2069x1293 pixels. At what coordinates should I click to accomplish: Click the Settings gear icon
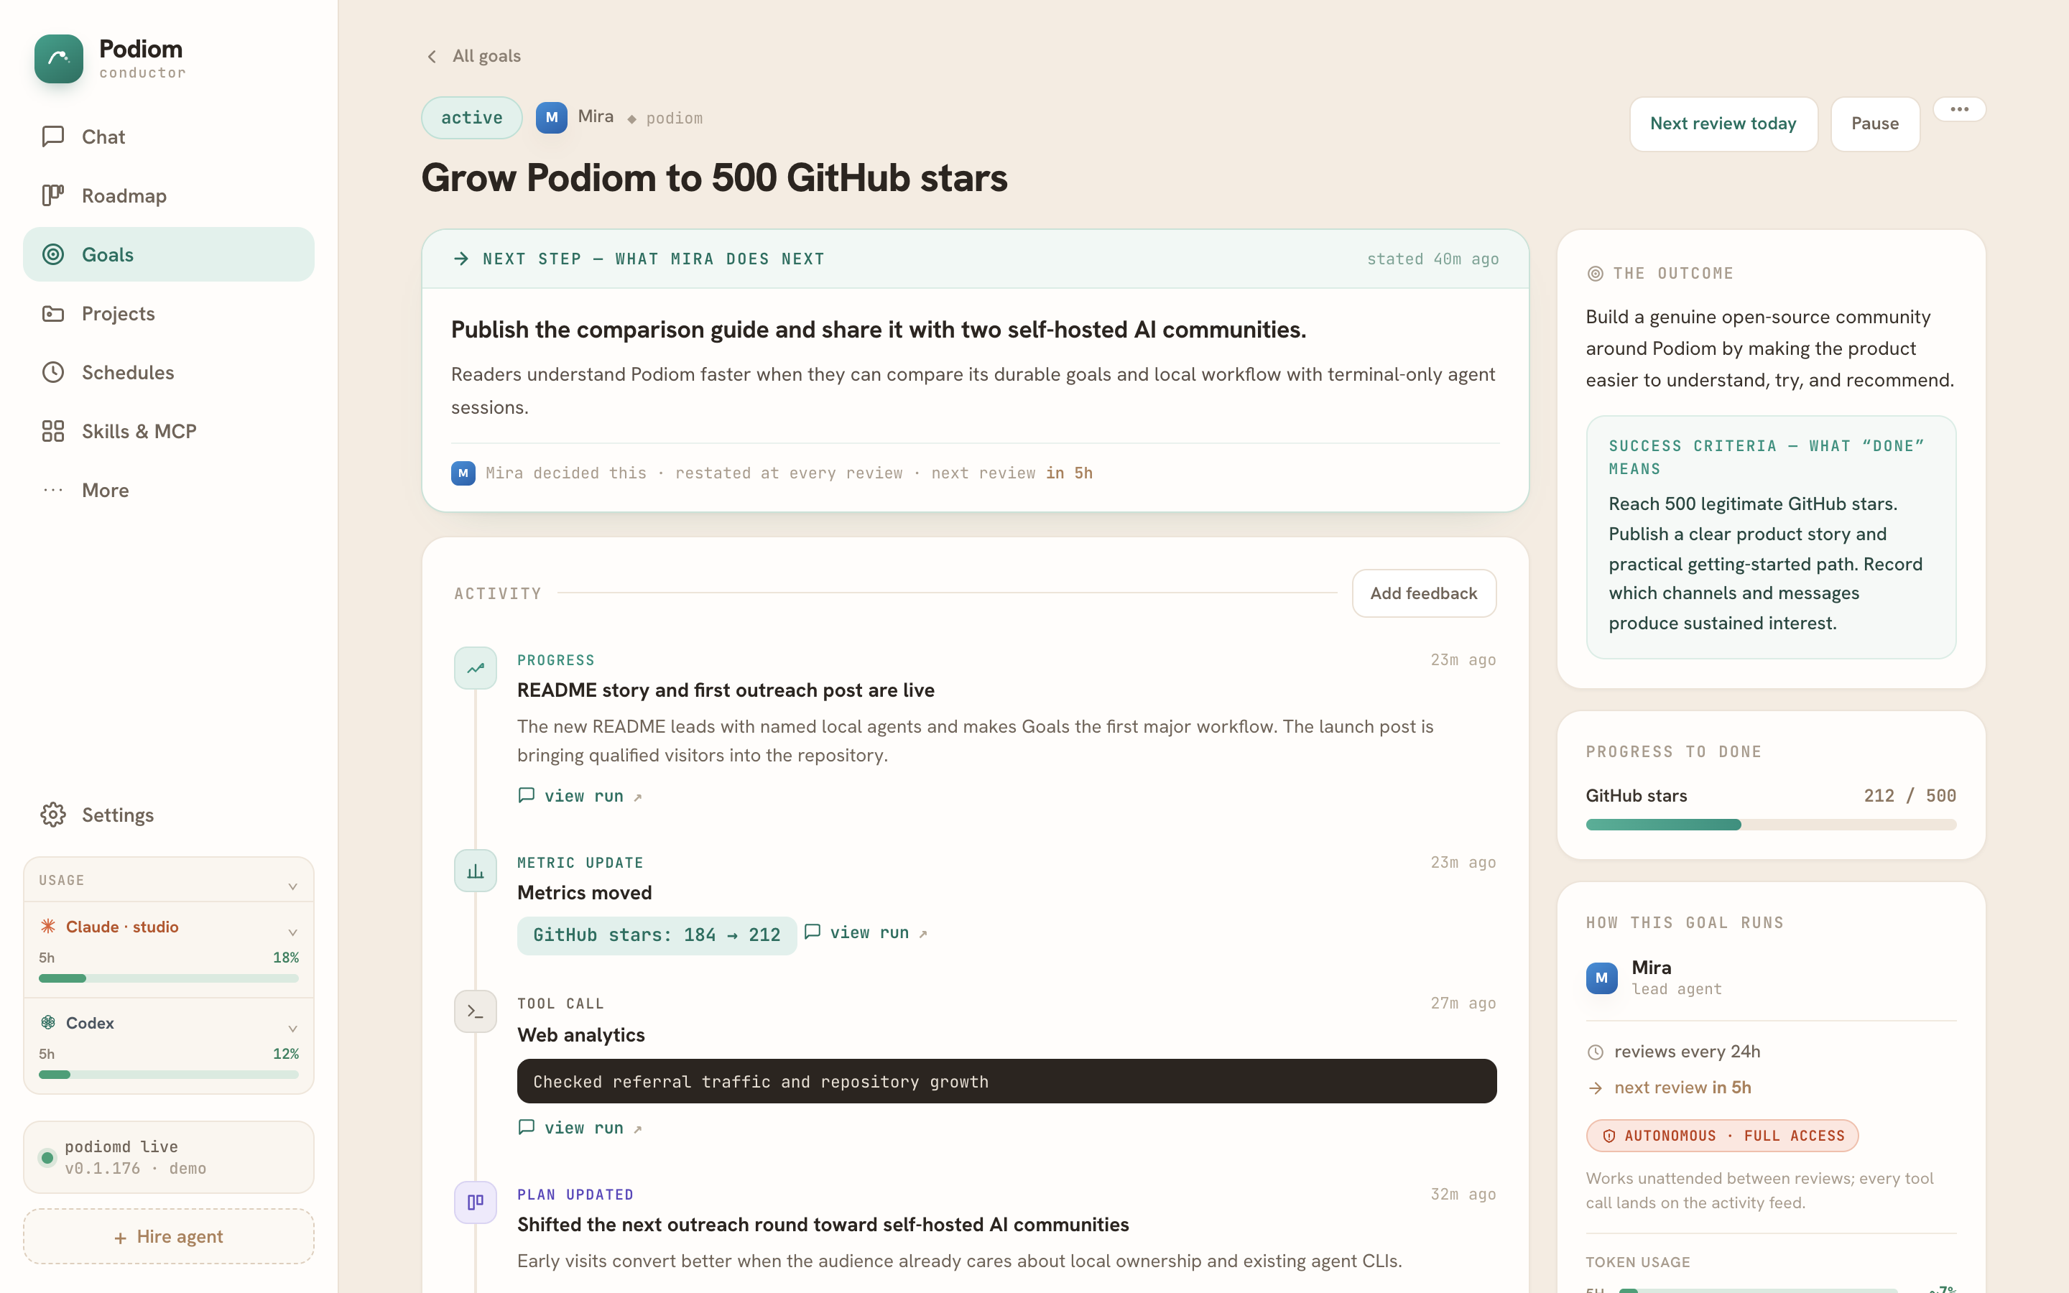(53, 815)
